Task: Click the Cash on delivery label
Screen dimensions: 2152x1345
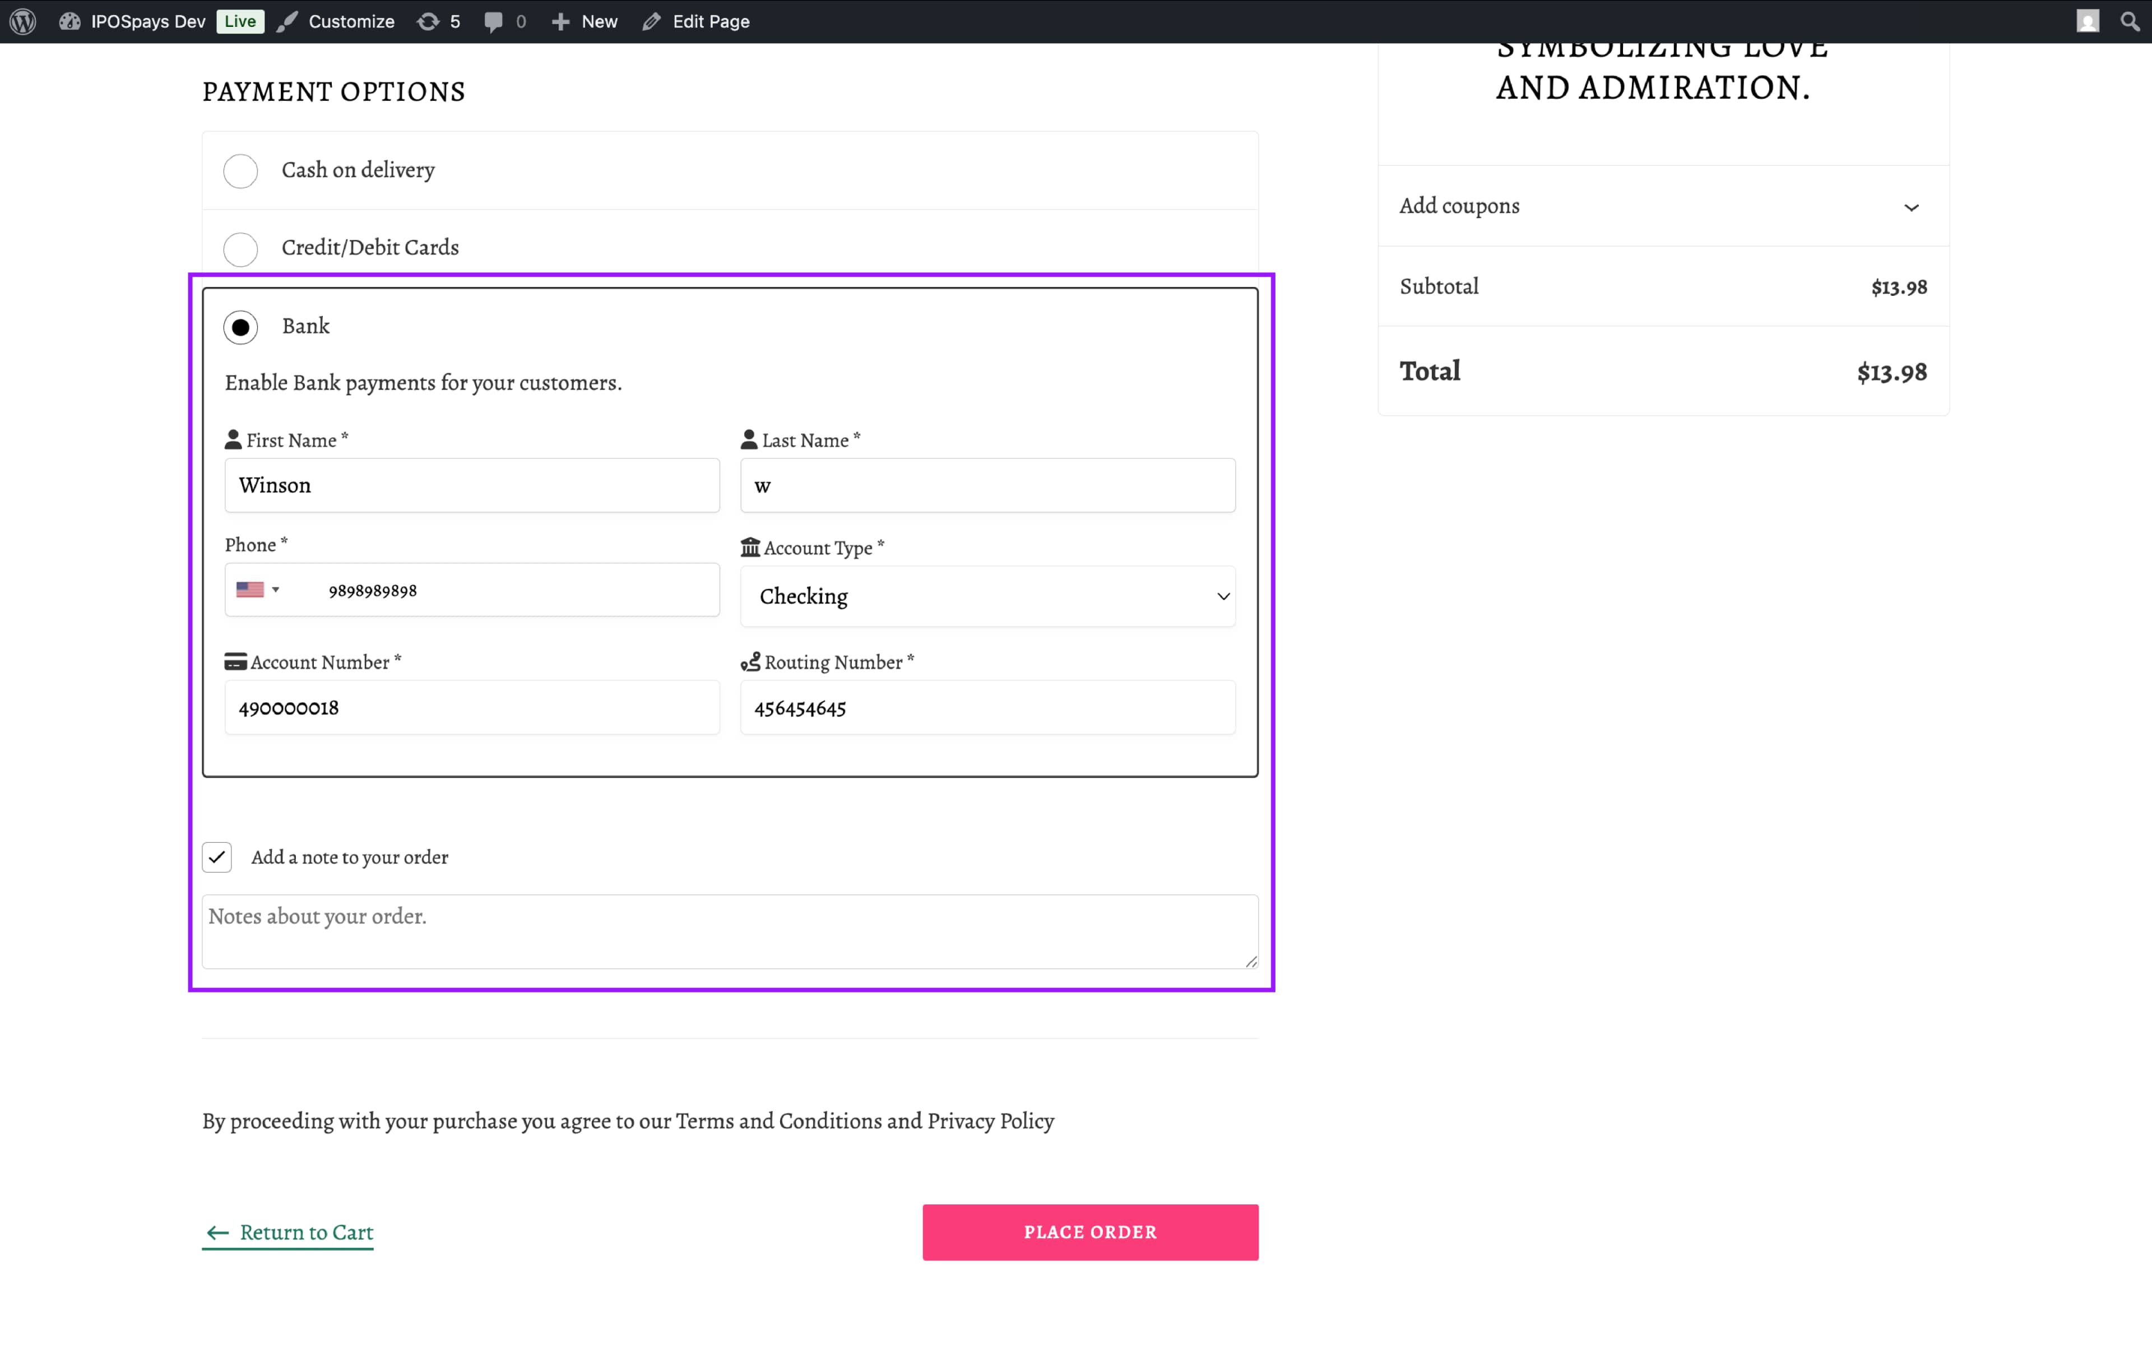Action: coord(358,170)
